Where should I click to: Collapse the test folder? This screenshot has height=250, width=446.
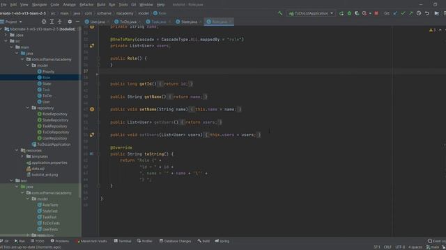[x=11, y=181]
